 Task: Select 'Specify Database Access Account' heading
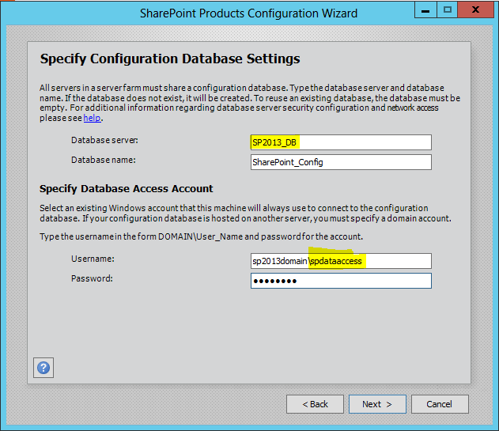coord(126,188)
